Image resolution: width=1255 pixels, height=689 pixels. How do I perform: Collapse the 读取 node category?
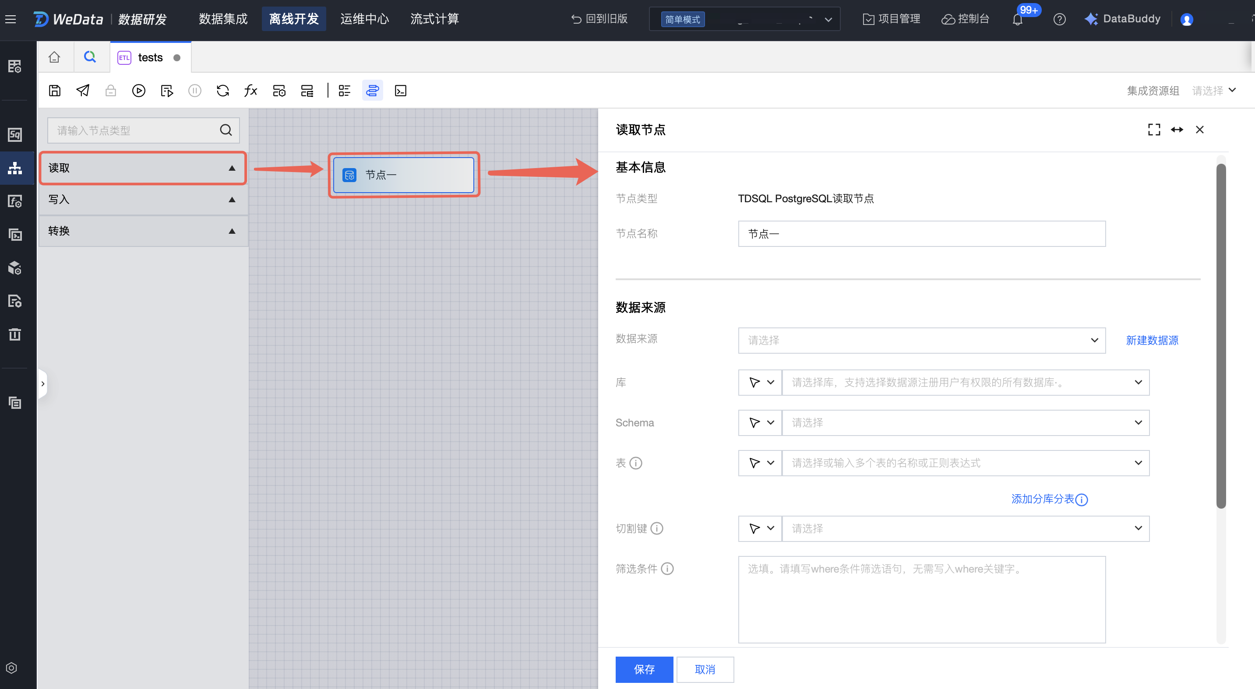tap(232, 168)
